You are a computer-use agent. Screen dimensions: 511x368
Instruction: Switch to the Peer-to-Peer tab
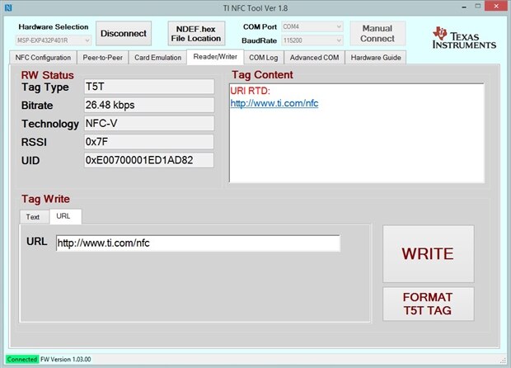103,58
